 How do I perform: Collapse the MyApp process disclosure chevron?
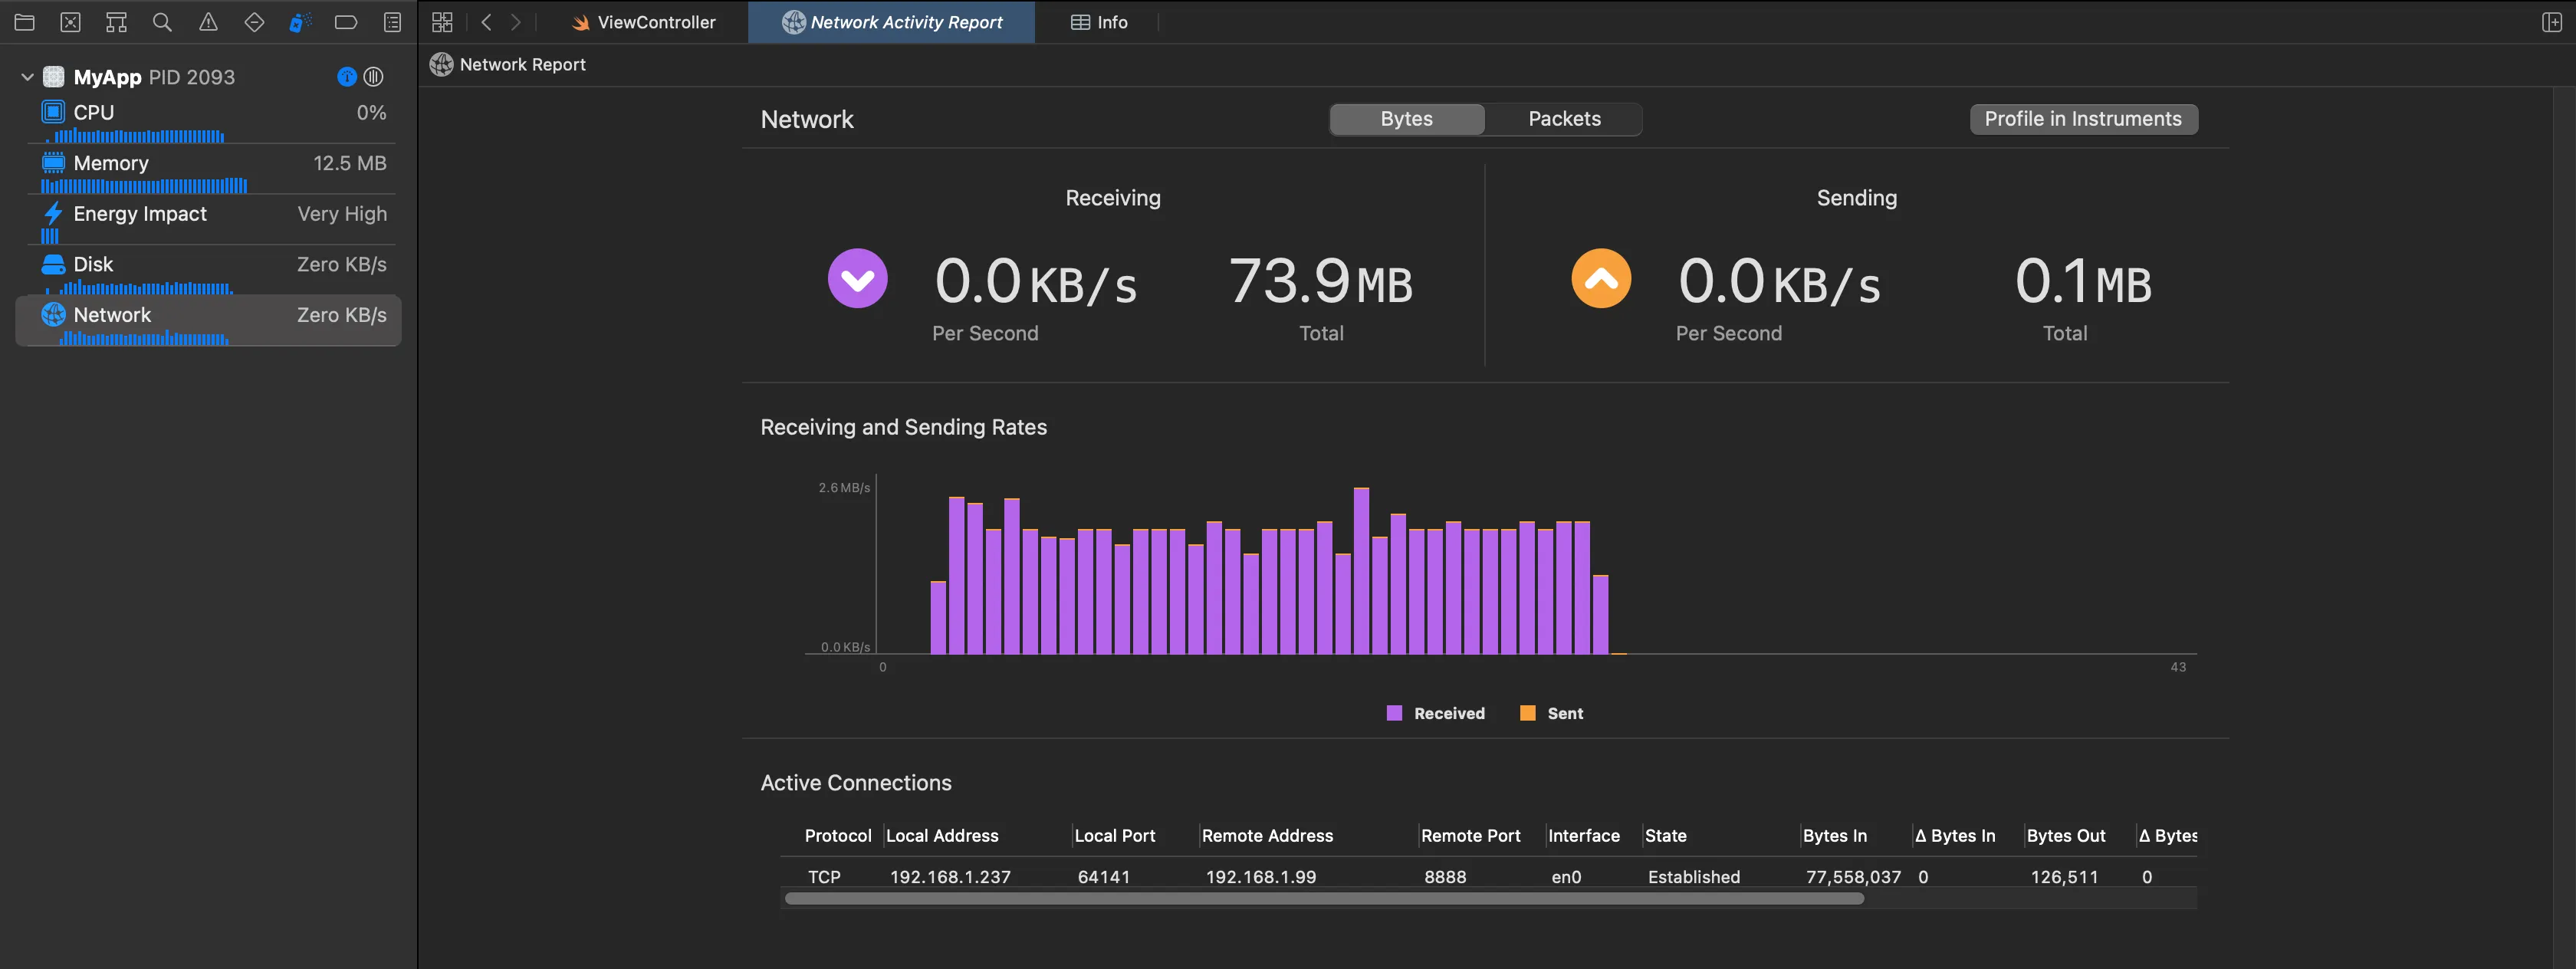[27, 77]
